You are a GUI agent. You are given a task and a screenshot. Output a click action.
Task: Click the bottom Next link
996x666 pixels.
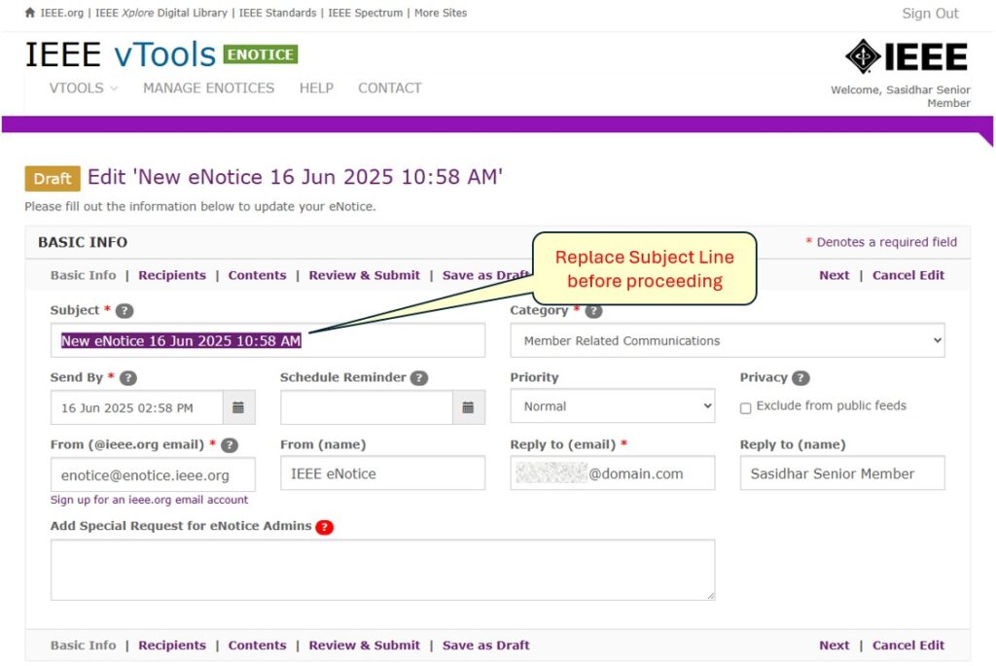(x=834, y=646)
